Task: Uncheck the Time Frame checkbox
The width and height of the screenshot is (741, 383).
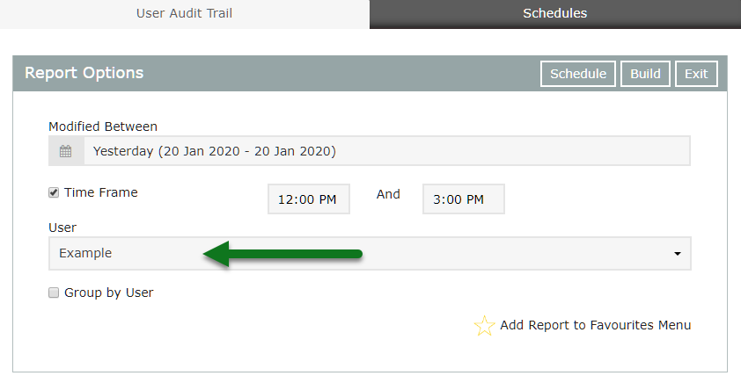Action: 54,192
